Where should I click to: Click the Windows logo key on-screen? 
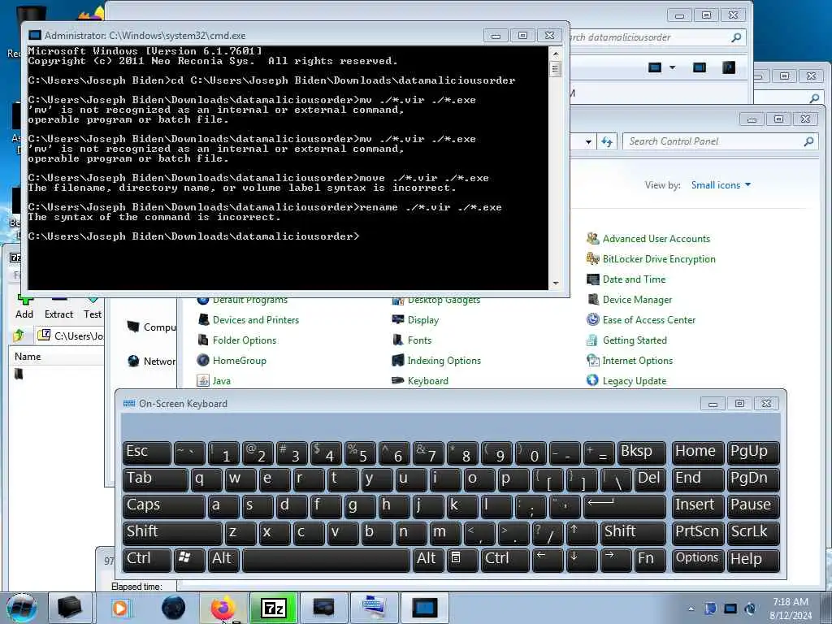(188, 559)
